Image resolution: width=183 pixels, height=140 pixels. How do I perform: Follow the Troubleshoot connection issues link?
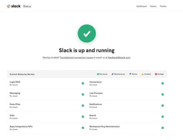coord(76,58)
